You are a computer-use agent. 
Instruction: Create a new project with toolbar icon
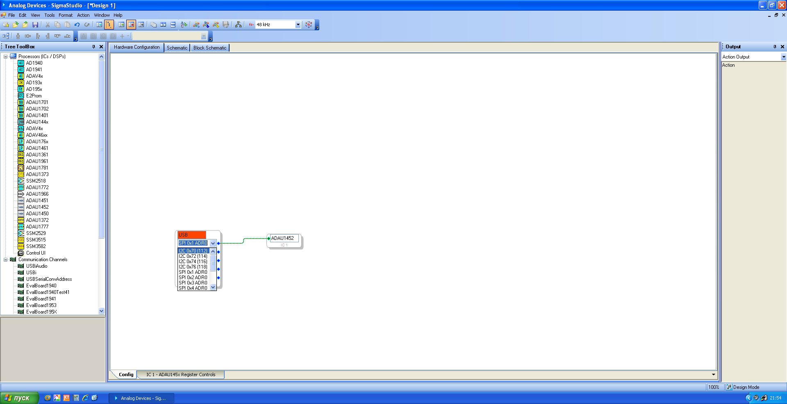[6, 25]
